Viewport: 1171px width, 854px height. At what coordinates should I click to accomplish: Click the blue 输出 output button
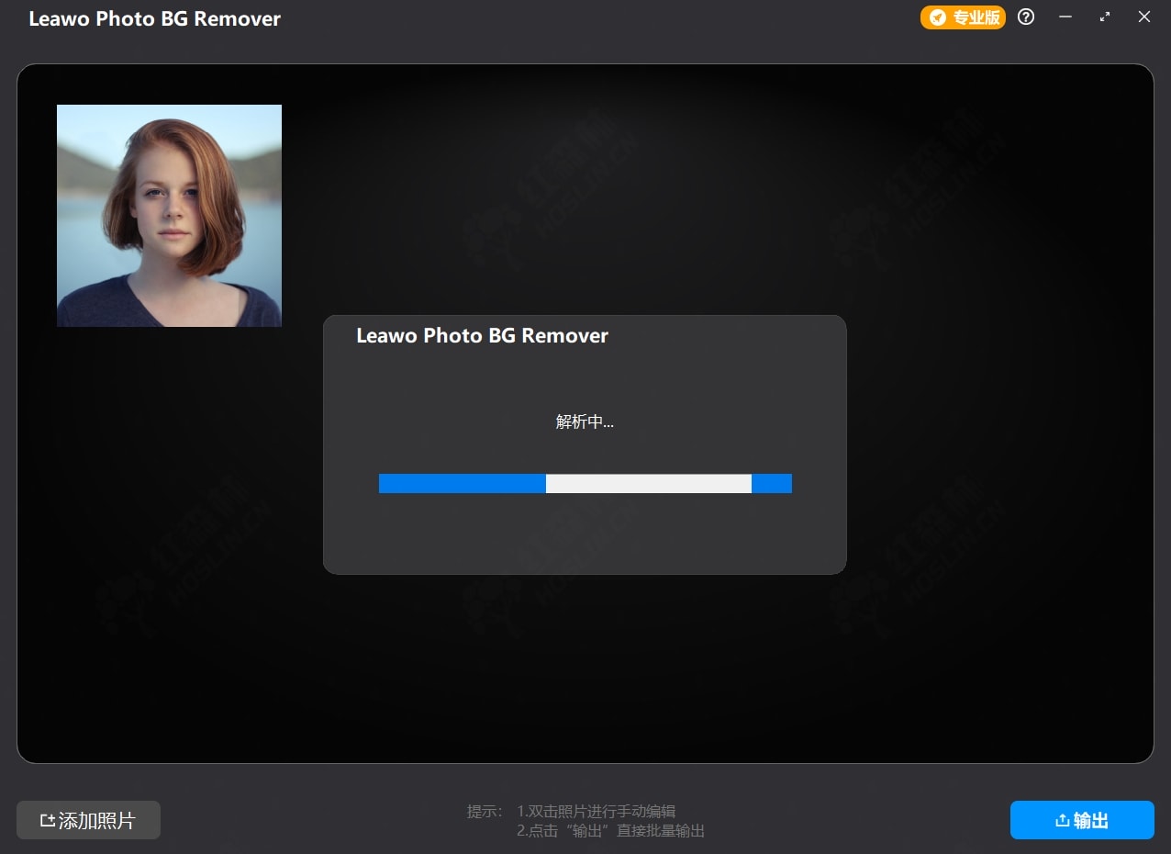click(x=1082, y=820)
